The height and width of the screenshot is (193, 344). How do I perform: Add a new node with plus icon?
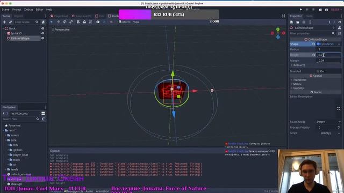pyautogui.click(x=4, y=22)
